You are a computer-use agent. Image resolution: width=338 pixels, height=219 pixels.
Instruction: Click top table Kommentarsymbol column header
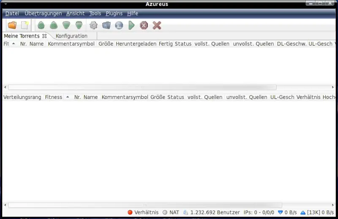tap(71, 44)
